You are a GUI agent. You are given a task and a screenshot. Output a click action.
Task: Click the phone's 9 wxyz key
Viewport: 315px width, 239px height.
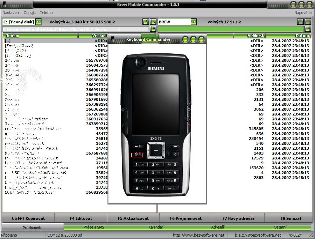(x=172, y=180)
